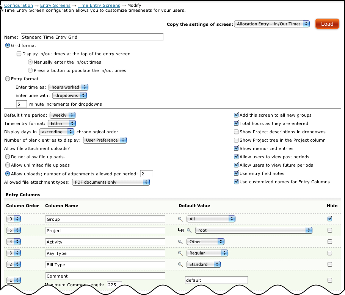Screen dimensions: 345x295
Task: Click attachments allowed per period field
Action: [x=147, y=174]
